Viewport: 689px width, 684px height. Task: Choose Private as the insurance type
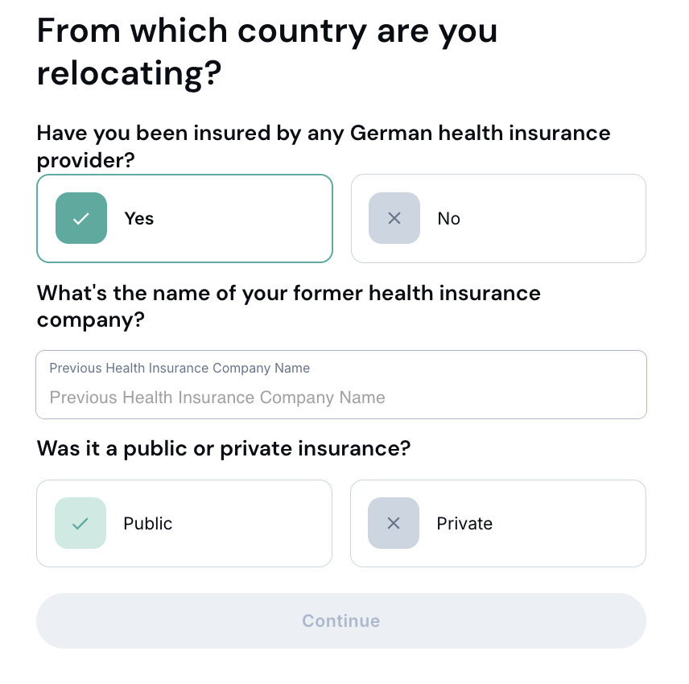[498, 523]
